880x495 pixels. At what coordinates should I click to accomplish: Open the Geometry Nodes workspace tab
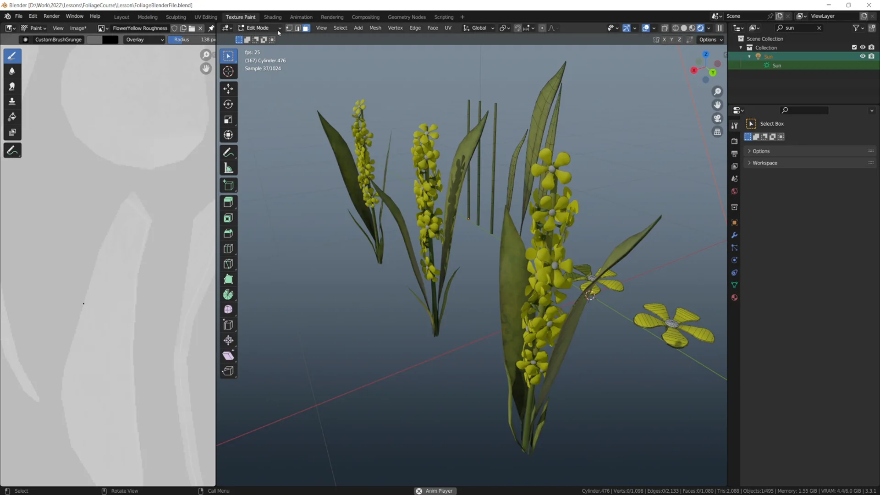click(x=407, y=17)
